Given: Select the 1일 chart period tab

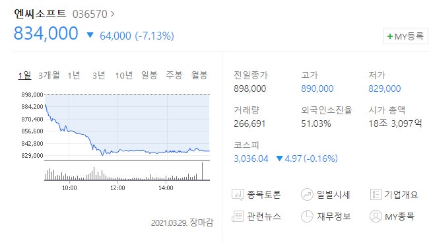Looking at the screenshot, I should click(x=24, y=75).
